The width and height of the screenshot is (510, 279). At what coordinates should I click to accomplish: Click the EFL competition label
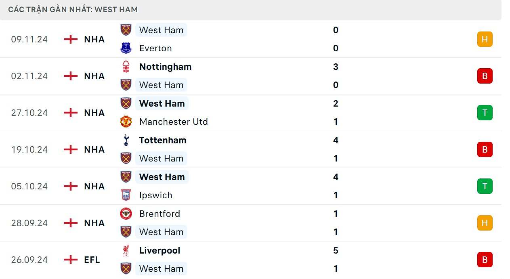[92, 260]
